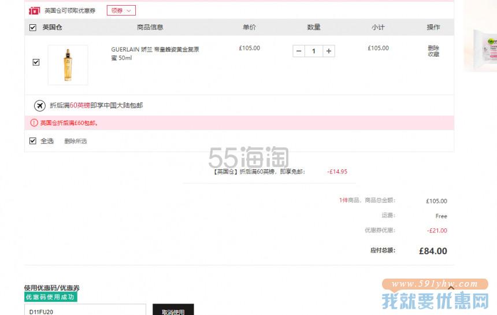Open the product image on the right sidebar

click(480, 35)
